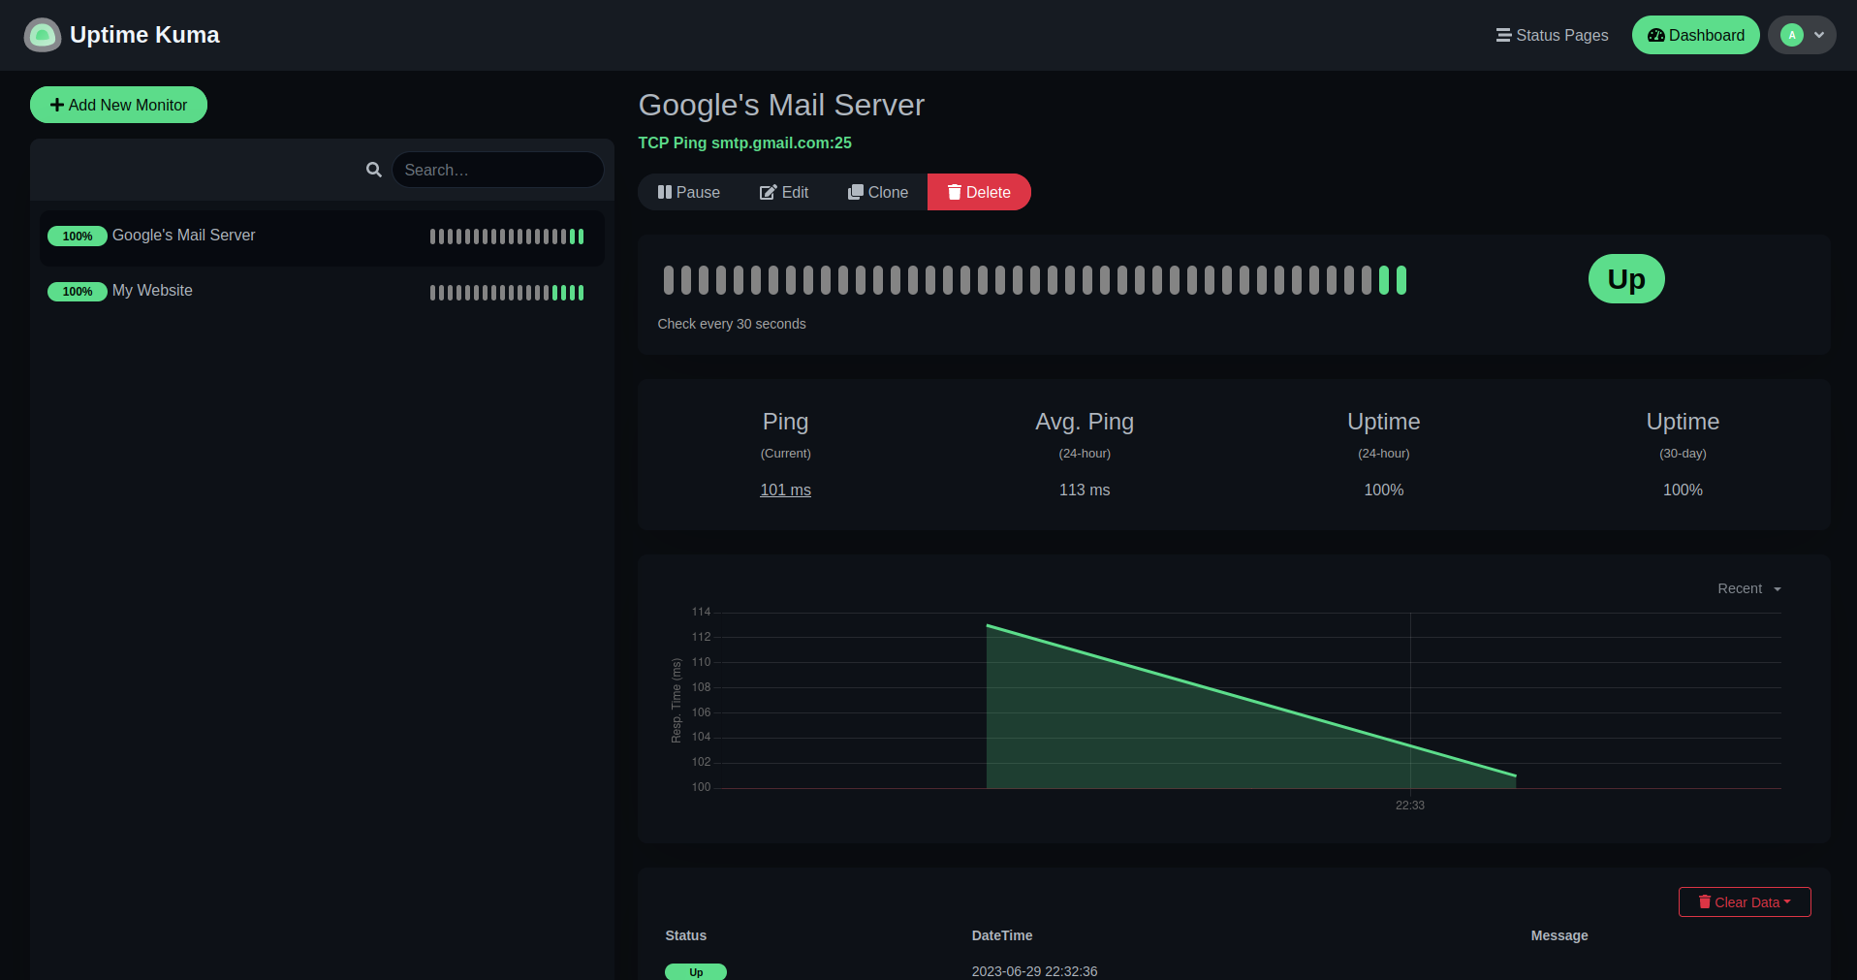Click the Up badge in the status log
The height and width of the screenshot is (980, 1857).
point(696,971)
